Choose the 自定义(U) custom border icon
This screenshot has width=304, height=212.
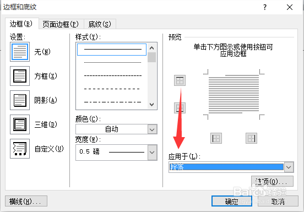click(x=20, y=149)
